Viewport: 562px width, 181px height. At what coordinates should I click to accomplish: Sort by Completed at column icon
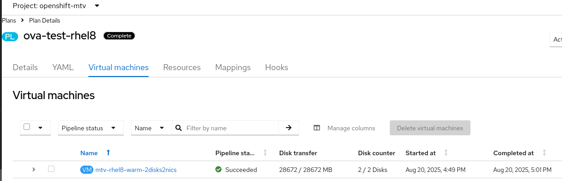(544, 153)
